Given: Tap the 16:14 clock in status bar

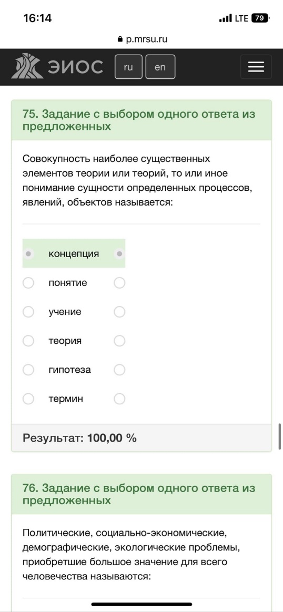Looking at the screenshot, I should click(37, 18).
